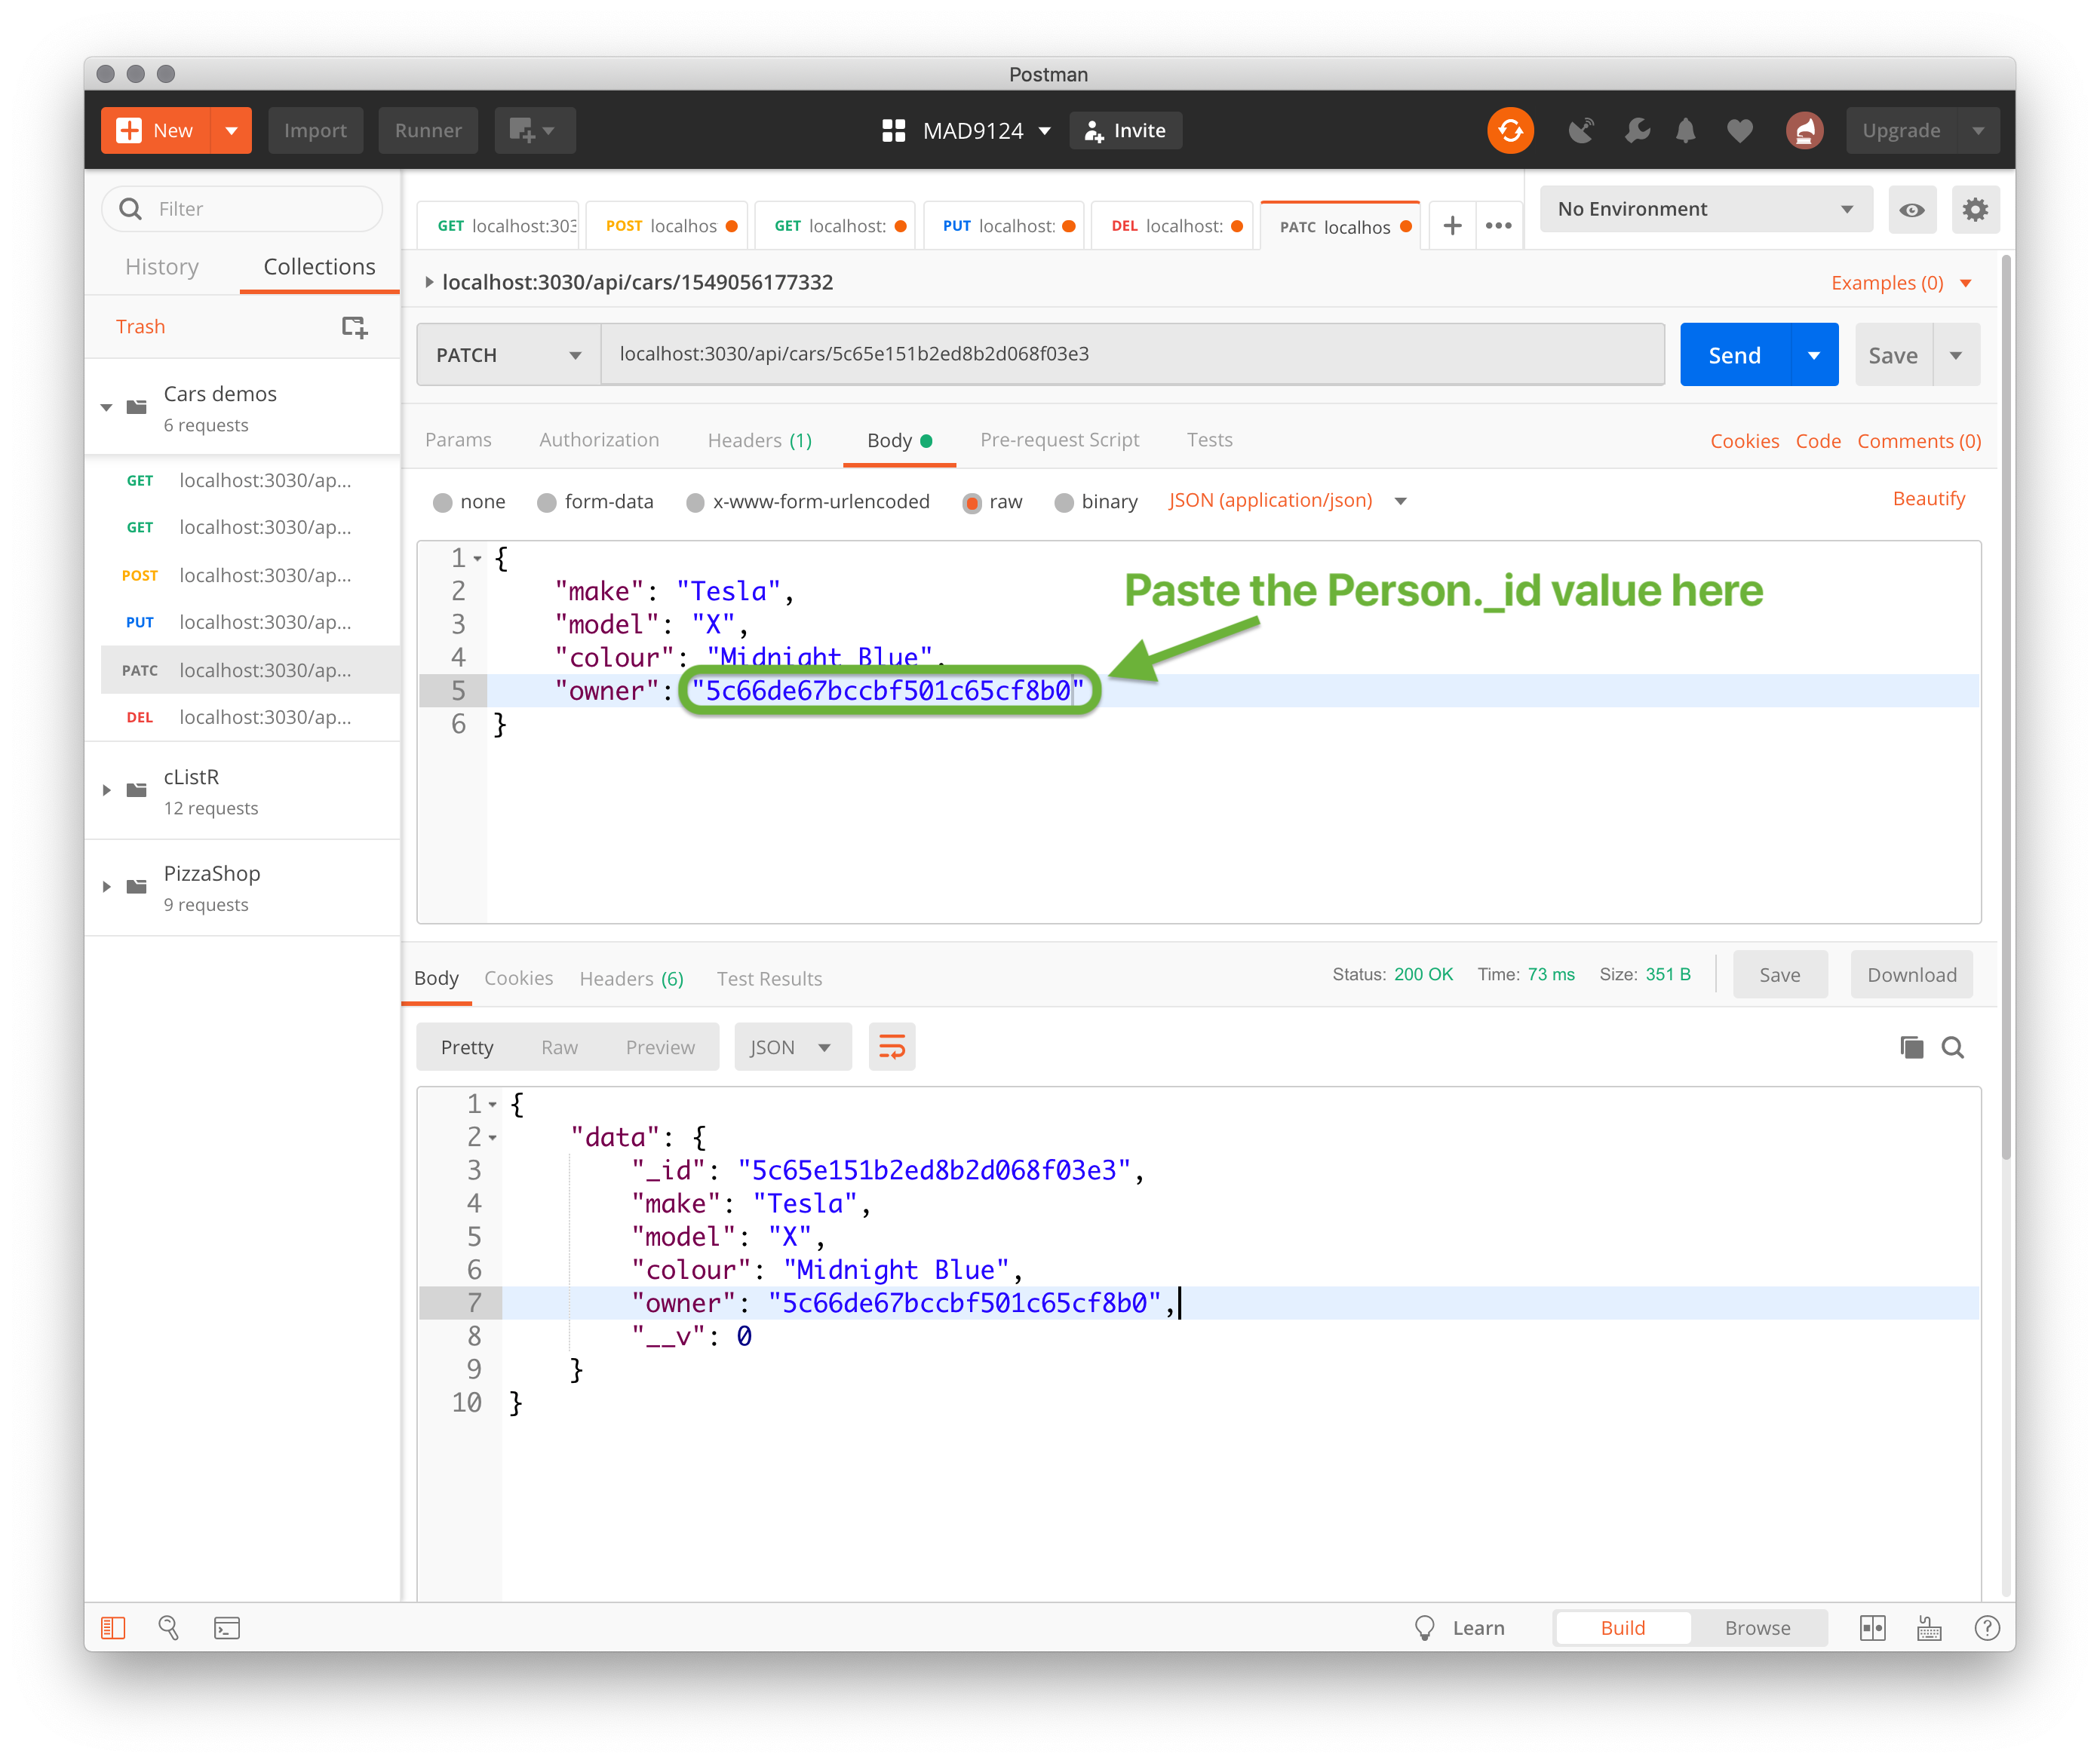Switch to the Test Results tab

[769, 979]
